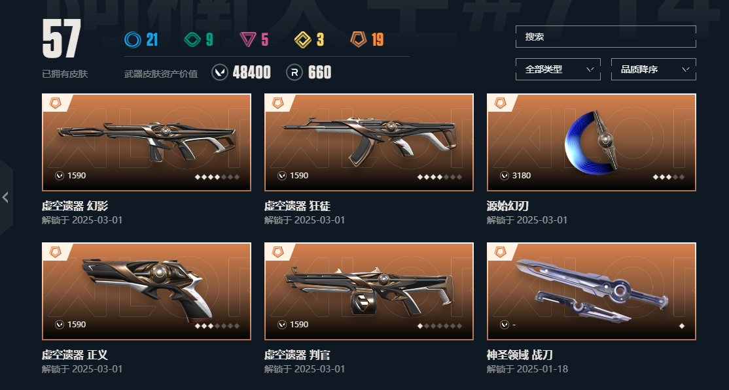
Task: Open the 源始幻刃 melee skin thumbnail
Action: 592,142
